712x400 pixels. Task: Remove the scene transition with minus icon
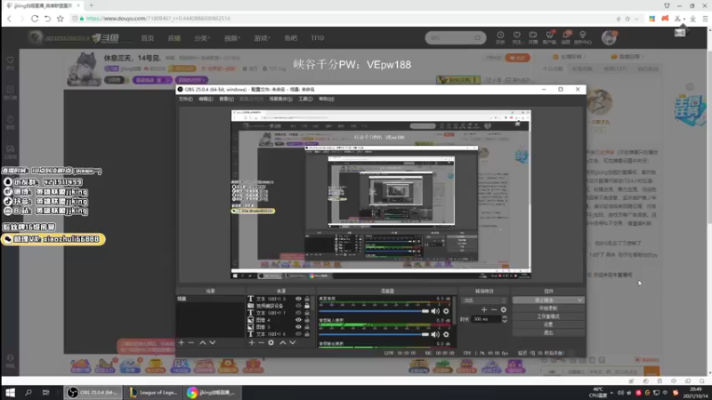494,309
